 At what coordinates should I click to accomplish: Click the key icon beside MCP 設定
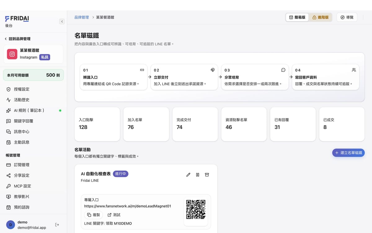coord(9,186)
